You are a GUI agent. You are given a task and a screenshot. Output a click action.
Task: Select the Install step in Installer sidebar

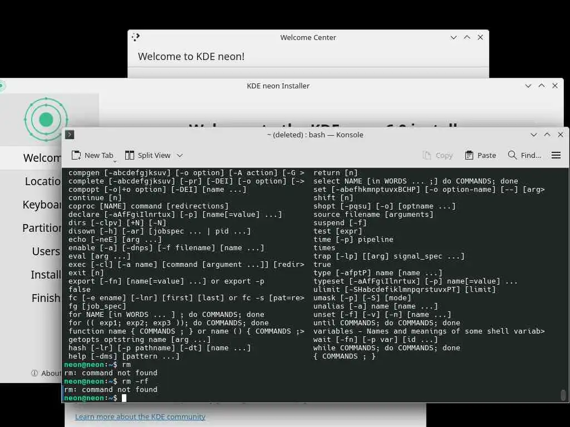click(31, 275)
